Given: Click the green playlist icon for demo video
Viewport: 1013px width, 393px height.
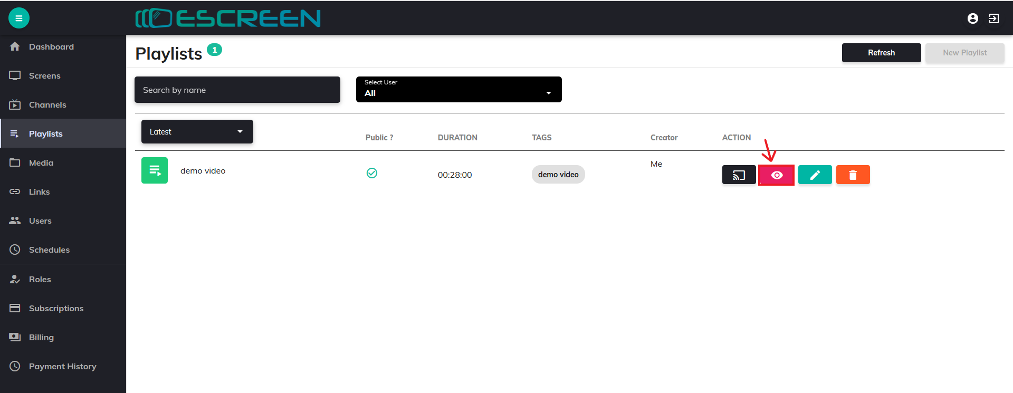Looking at the screenshot, I should coord(155,170).
